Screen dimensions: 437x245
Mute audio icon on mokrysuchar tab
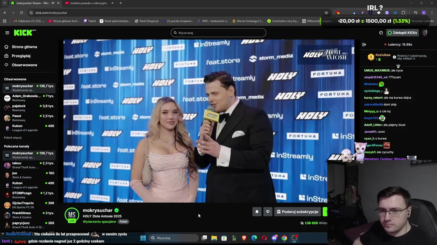[x=53, y=3]
